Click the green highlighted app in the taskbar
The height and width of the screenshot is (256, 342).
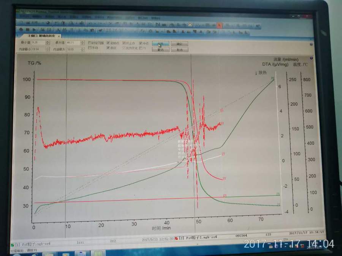click(x=98, y=253)
